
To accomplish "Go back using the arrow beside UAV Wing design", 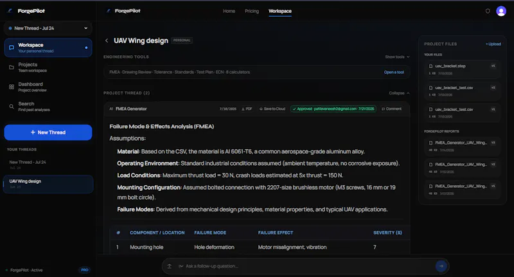I will (107, 40).
